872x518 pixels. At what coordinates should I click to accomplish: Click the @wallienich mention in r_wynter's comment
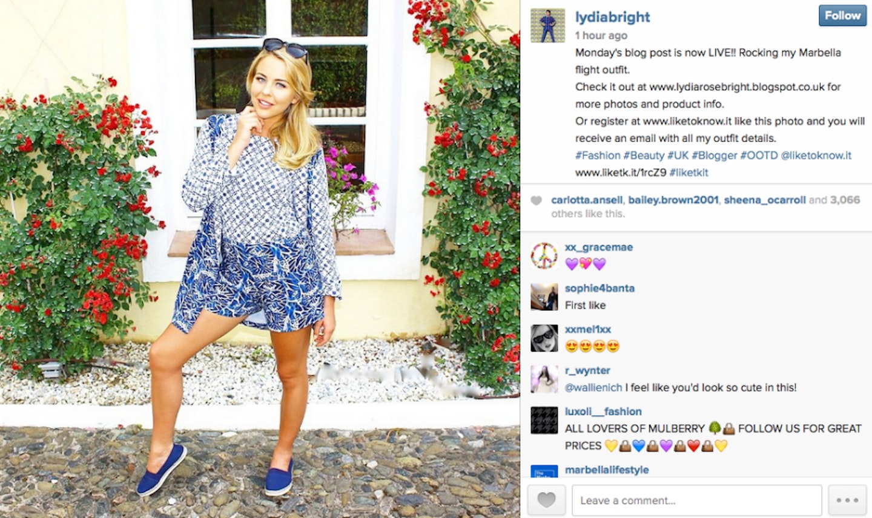(593, 387)
